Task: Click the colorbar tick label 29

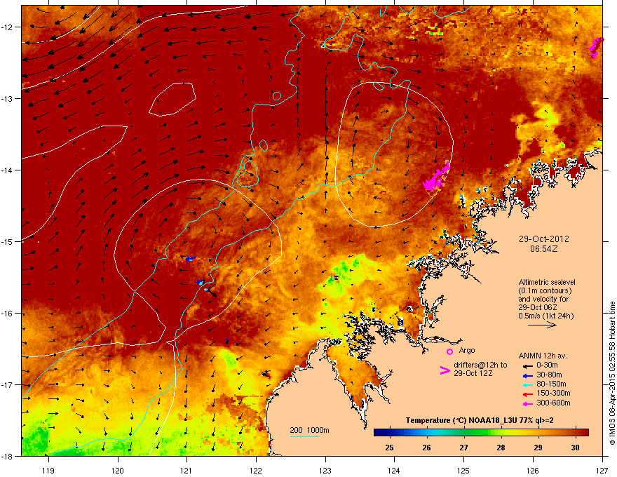Action: click(538, 448)
